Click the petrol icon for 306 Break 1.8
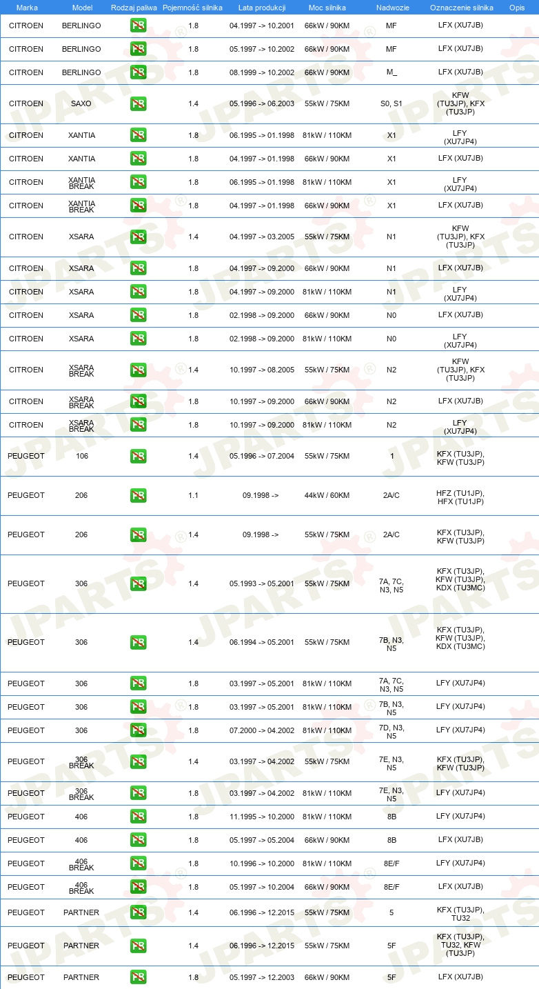 point(138,793)
